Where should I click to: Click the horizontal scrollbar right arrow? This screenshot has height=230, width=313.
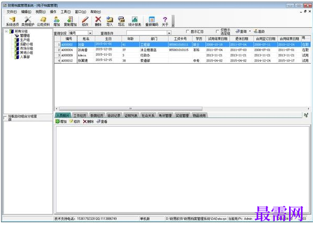tap(308, 108)
